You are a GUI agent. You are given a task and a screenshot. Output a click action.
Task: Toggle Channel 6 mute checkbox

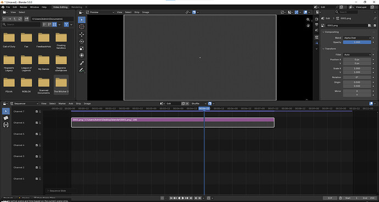[37, 123]
